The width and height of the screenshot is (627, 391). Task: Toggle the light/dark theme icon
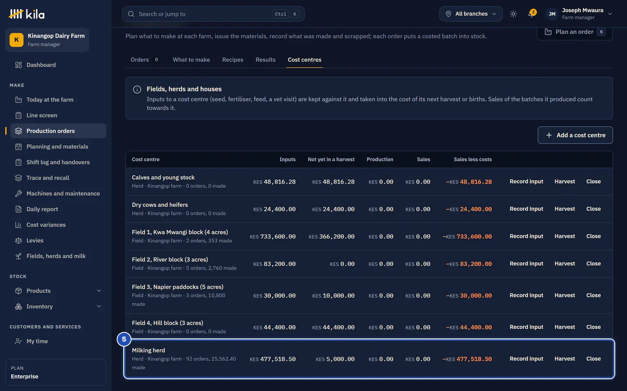[513, 14]
